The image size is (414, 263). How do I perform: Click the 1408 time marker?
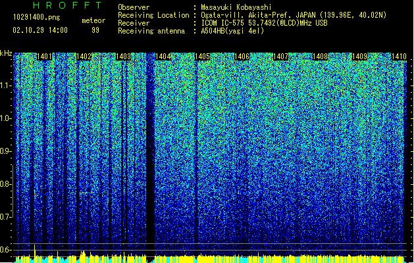tap(321, 57)
